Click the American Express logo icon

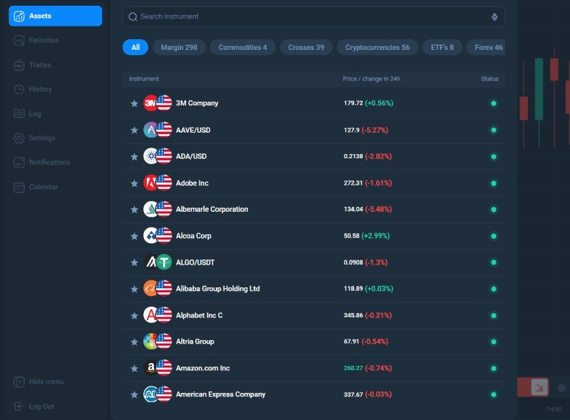click(150, 394)
